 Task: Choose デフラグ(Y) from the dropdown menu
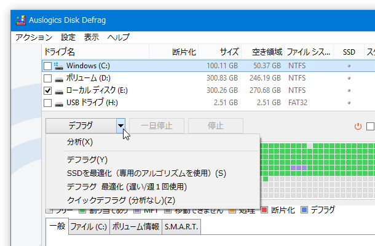pos(153,160)
